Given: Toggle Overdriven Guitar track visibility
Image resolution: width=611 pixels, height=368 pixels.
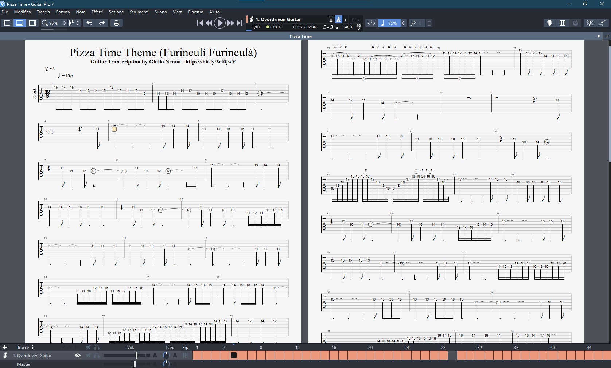Looking at the screenshot, I should [78, 355].
